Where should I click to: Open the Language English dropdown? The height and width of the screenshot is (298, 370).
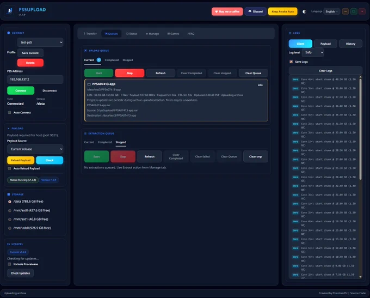tap(331, 11)
